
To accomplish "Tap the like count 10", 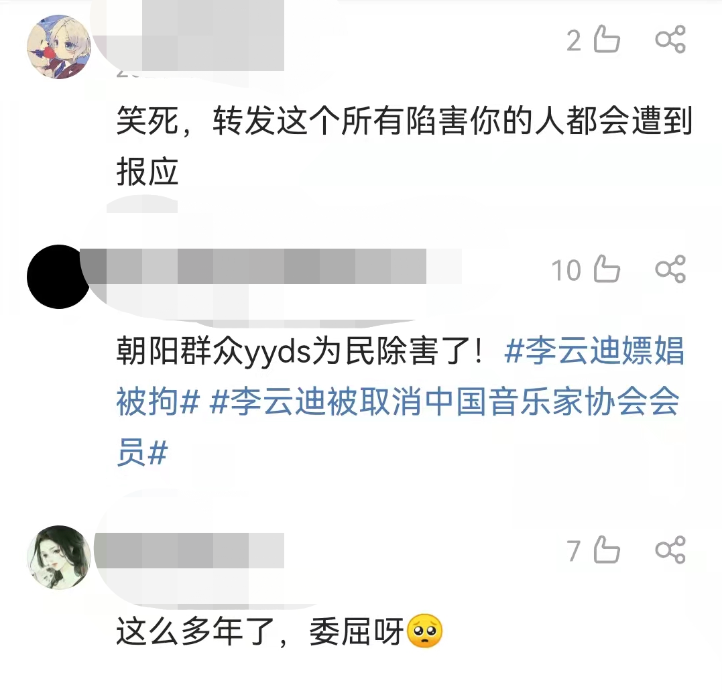I will point(566,270).
